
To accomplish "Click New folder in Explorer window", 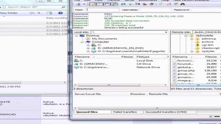I will coord(9,13).
